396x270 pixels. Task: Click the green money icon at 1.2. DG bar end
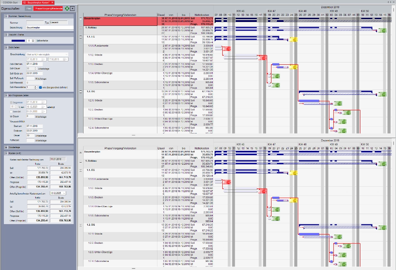click(x=382, y=94)
